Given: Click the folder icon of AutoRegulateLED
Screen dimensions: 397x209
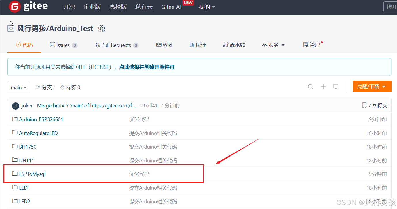Looking at the screenshot, I should [15, 133].
